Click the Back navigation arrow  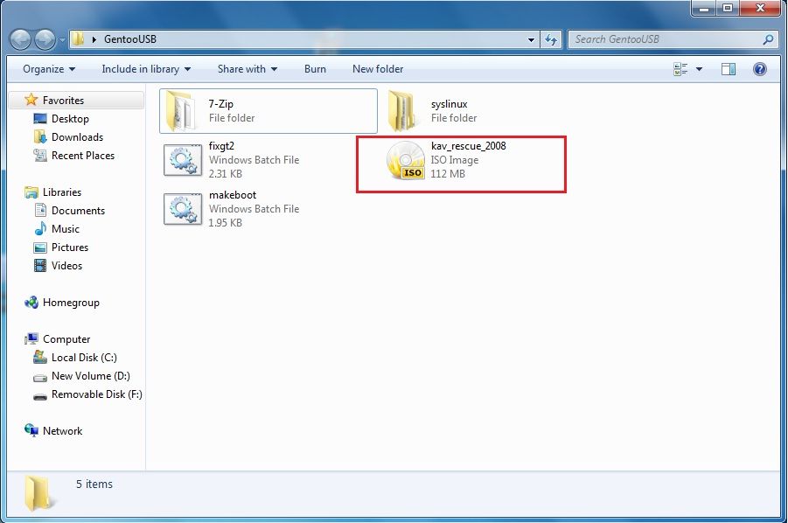(21, 39)
